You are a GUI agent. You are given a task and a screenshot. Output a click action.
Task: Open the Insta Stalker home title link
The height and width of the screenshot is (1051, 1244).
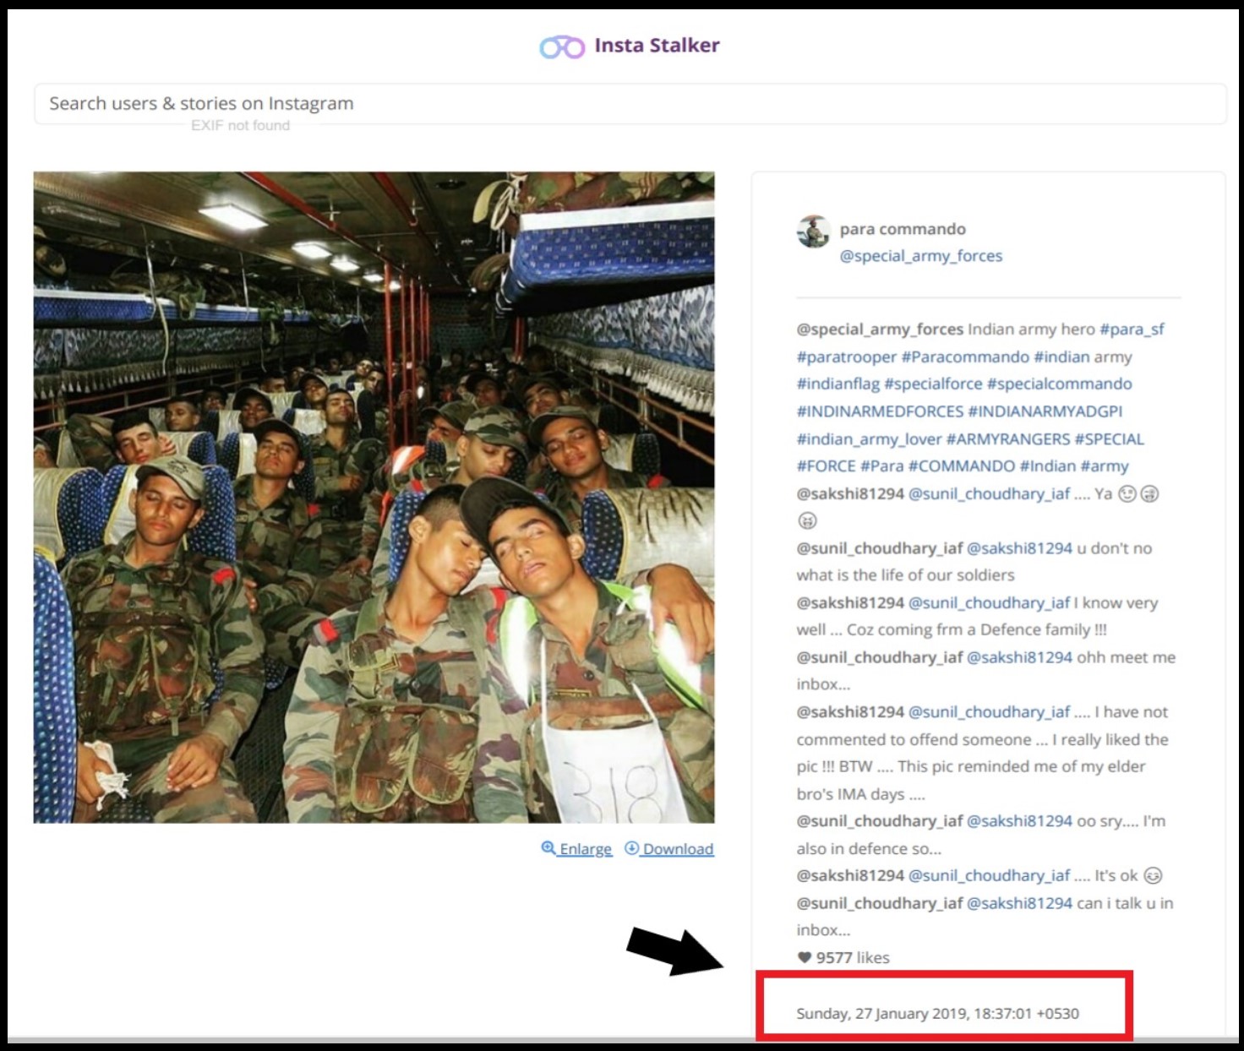(657, 46)
